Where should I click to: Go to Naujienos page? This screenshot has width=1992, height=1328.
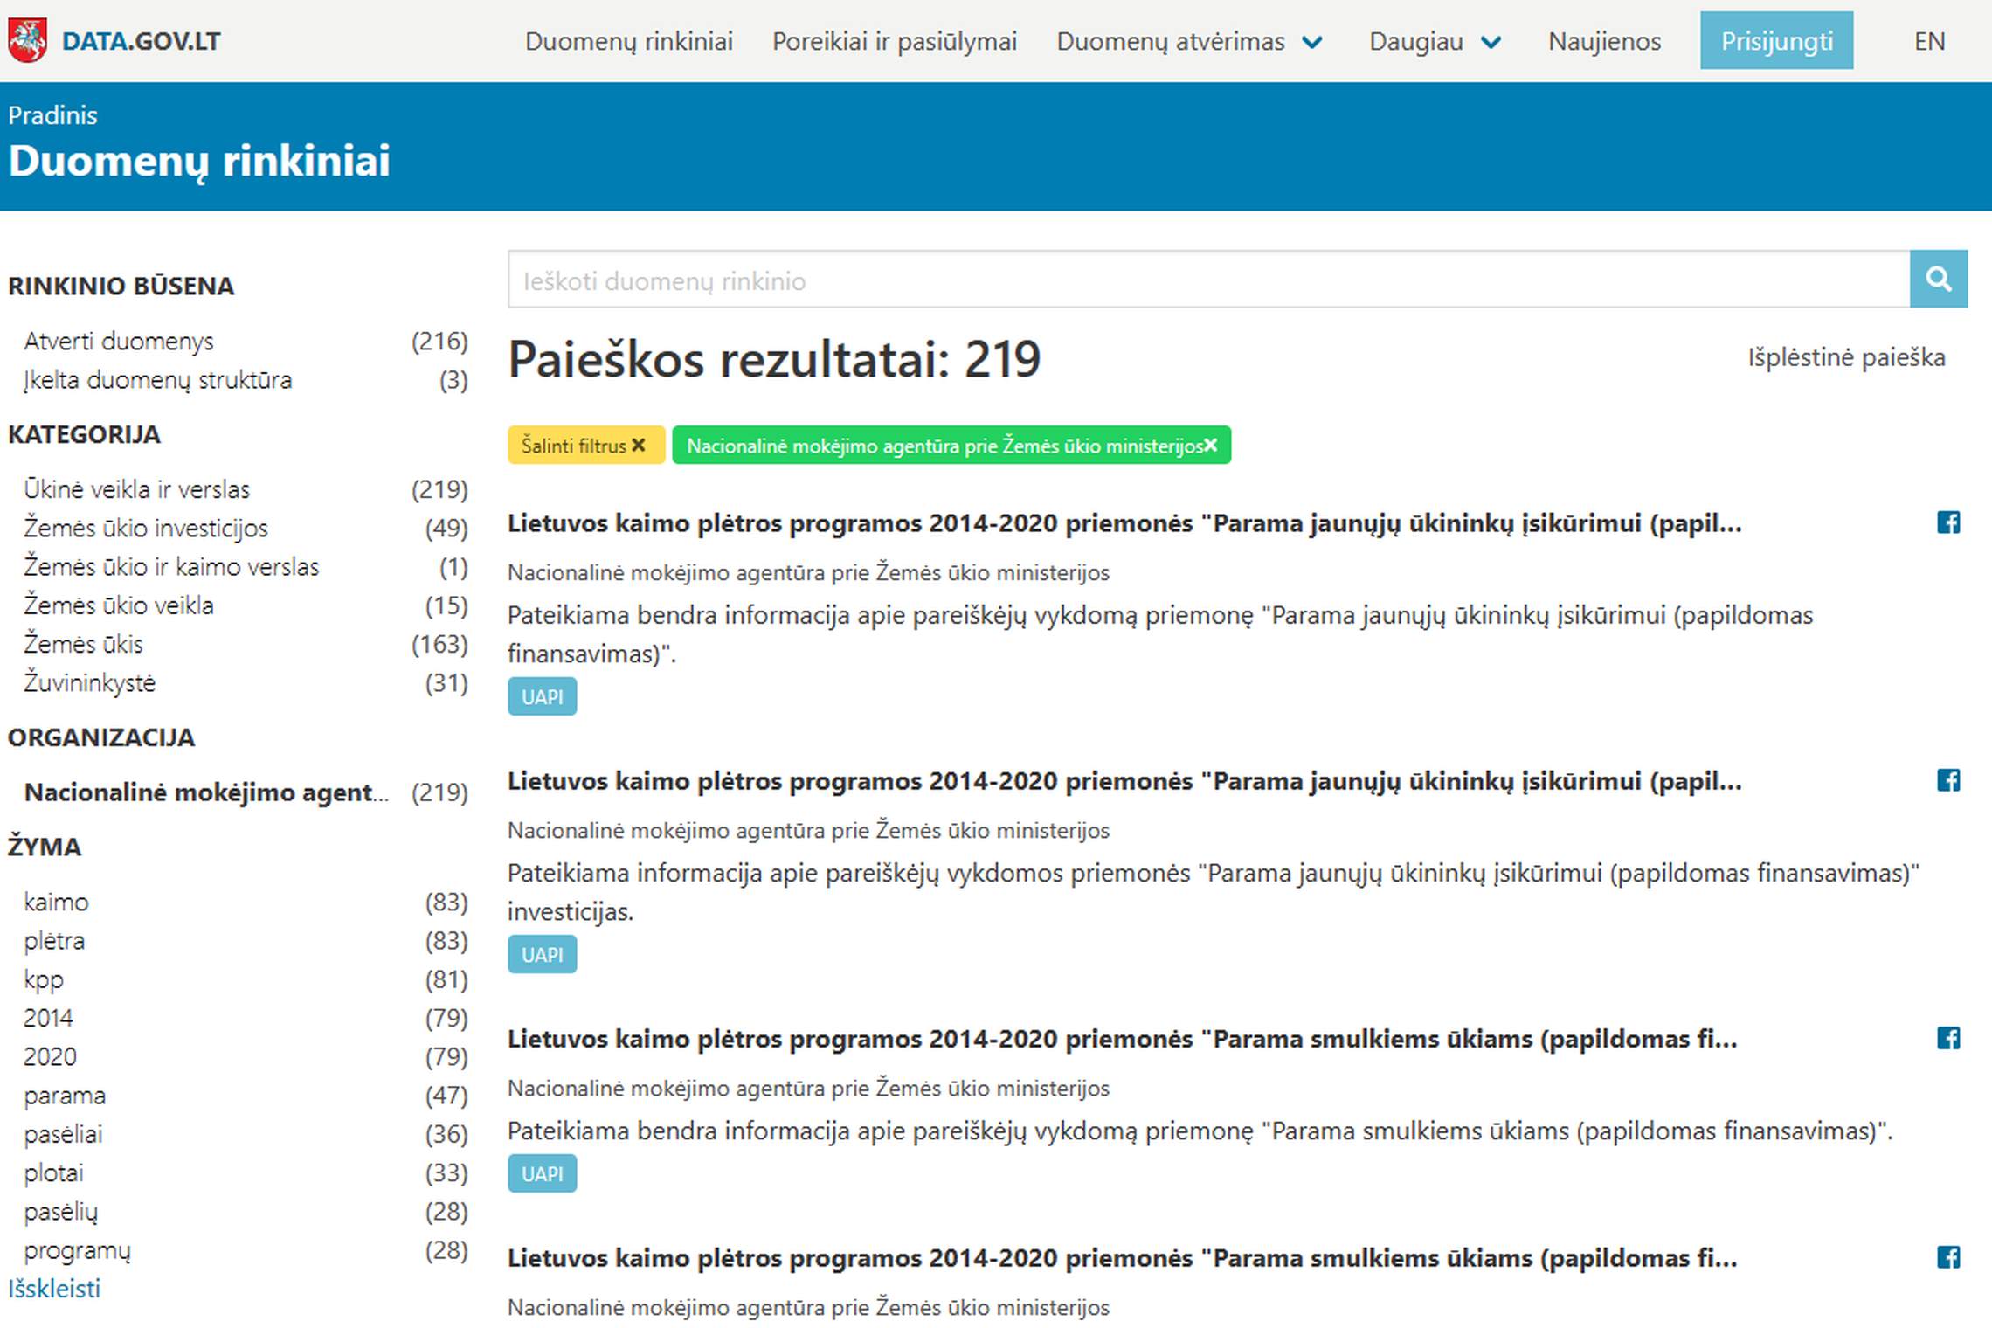(x=1604, y=41)
